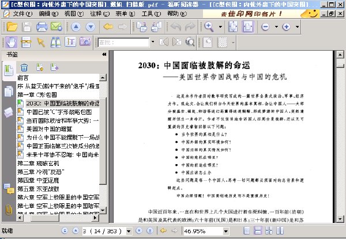The image size is (346, 239).
Task: Find previous match icon
Action: (164, 42)
